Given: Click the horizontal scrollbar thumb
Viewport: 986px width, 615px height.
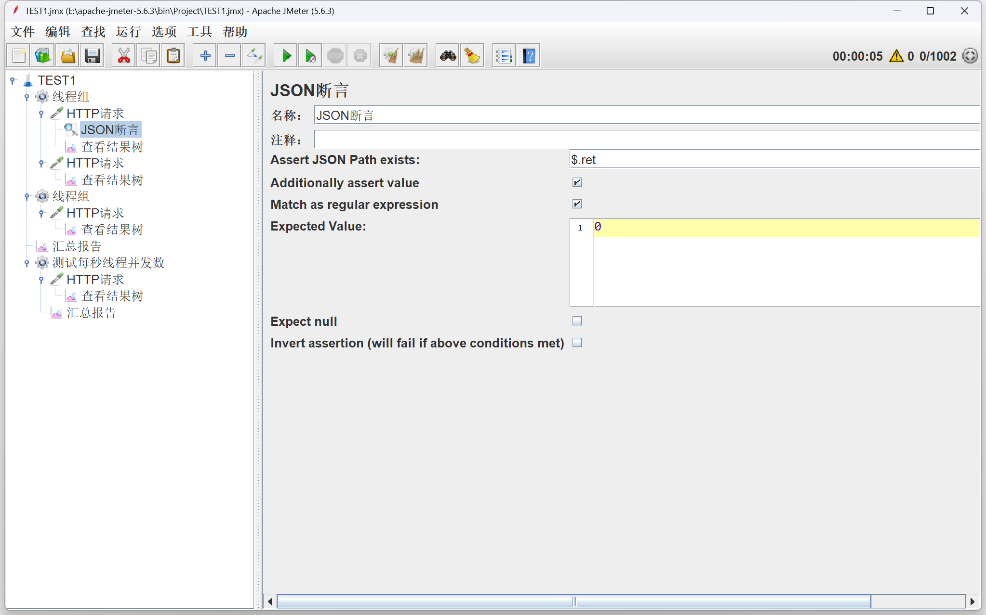Looking at the screenshot, I should pos(573,602).
